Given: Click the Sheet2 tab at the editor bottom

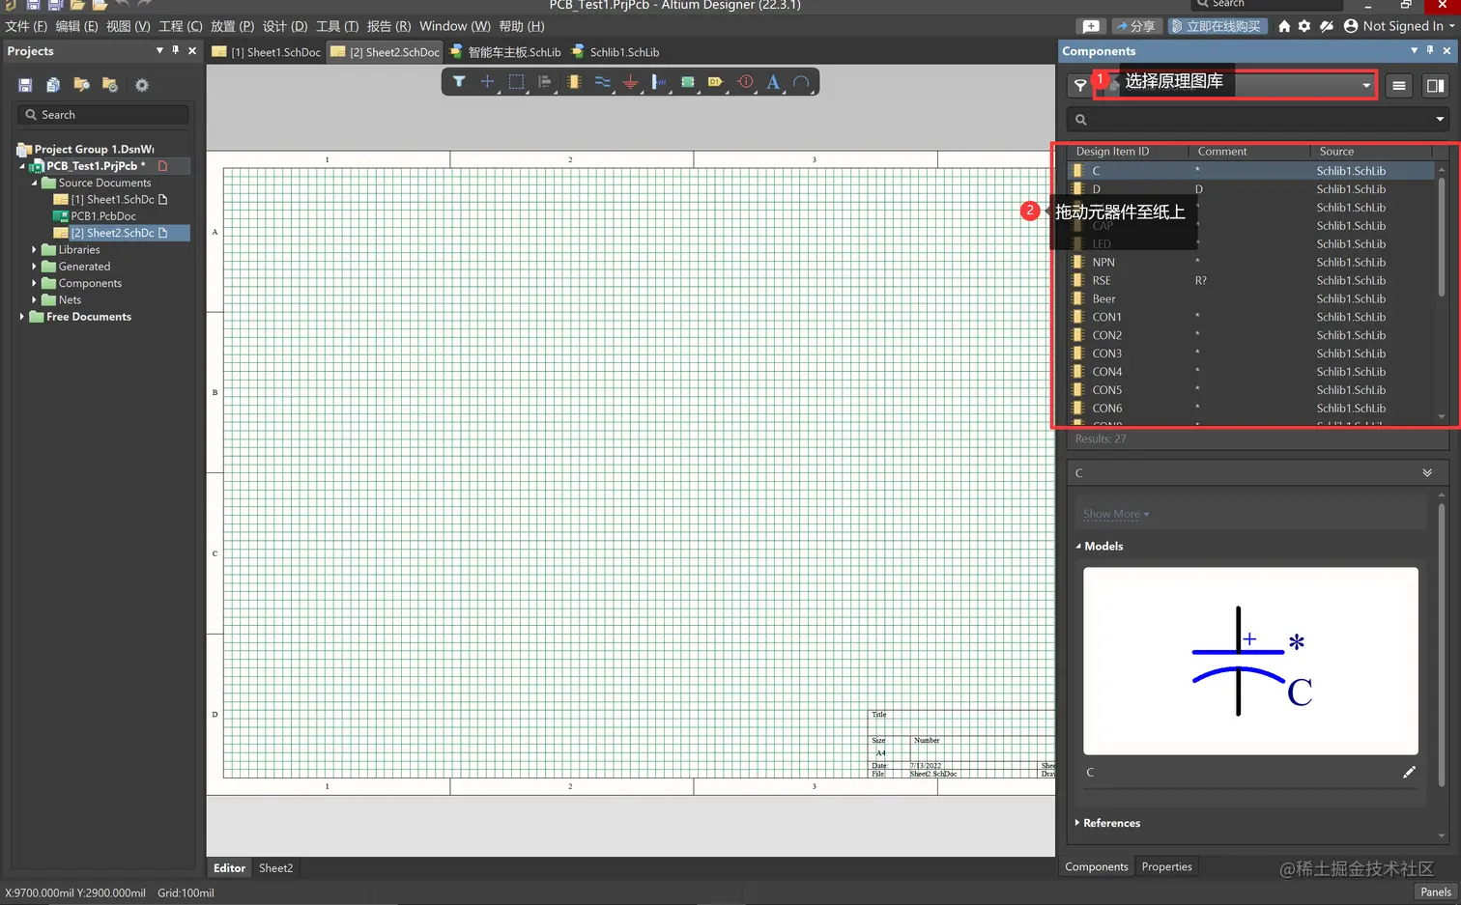Looking at the screenshot, I should click(275, 868).
